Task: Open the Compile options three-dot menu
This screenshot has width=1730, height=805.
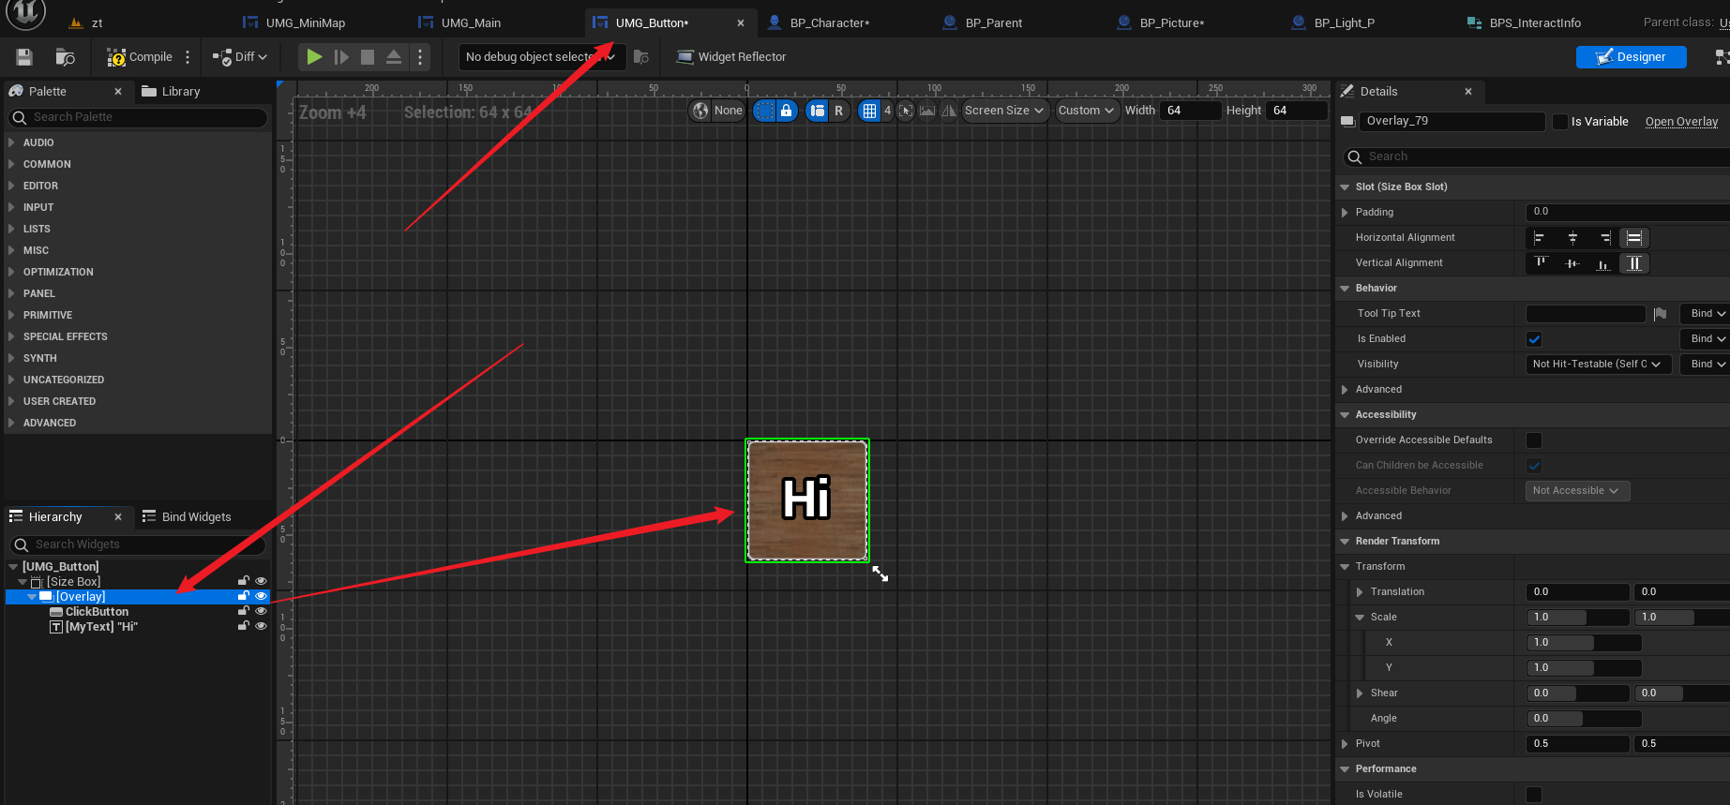Action: [188, 57]
